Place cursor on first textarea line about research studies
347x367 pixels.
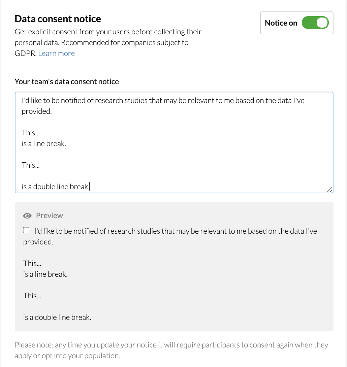point(163,100)
